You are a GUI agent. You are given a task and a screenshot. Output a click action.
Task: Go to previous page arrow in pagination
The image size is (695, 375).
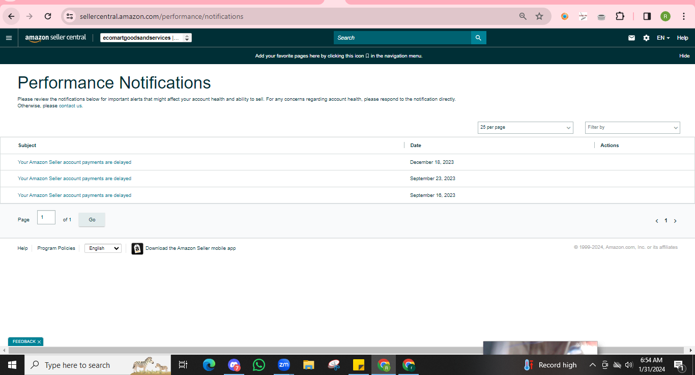657,221
